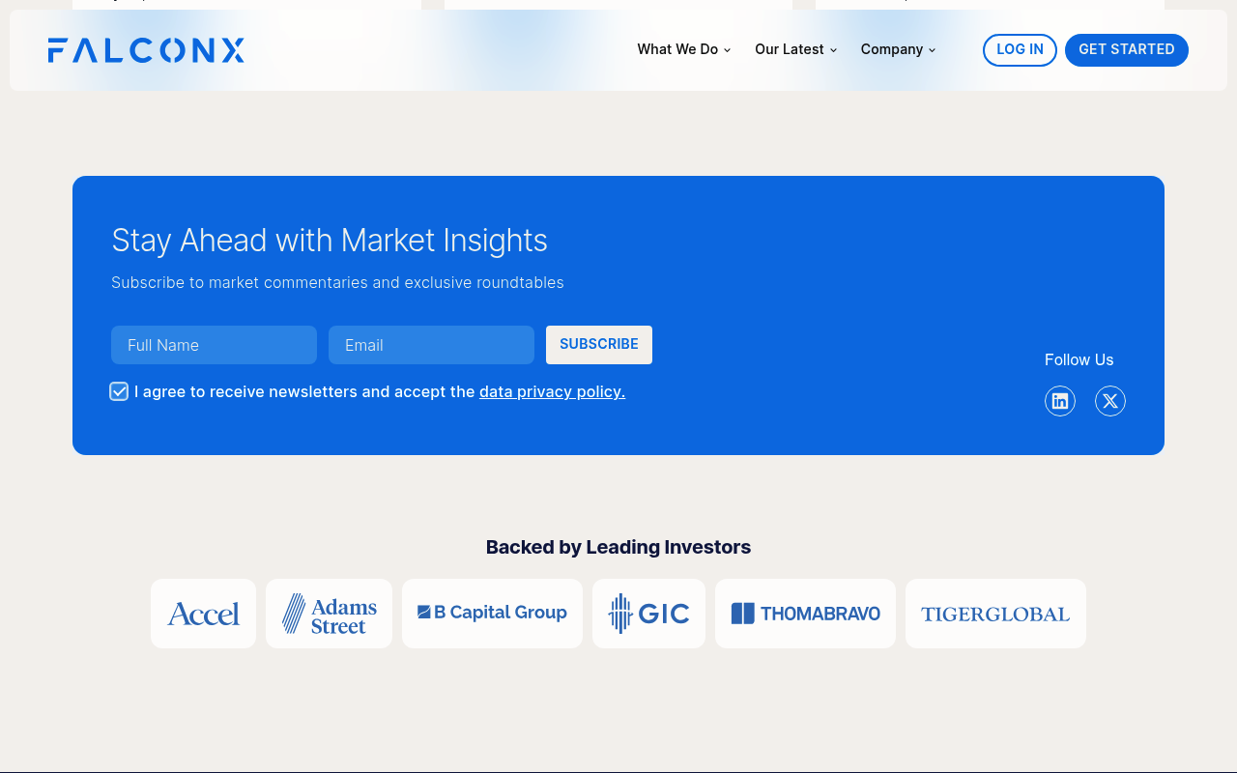Click the 'Stay Ahead with Market Insights' heading
Screen dimensions: 1237x773
coord(330,241)
